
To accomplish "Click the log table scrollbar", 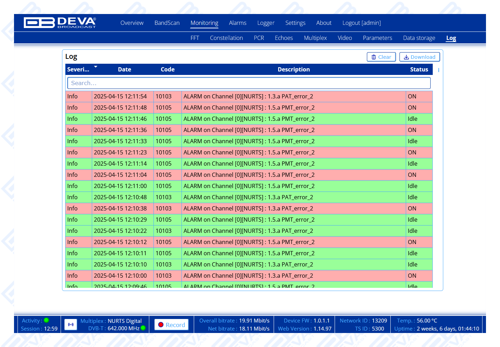I will point(438,70).
